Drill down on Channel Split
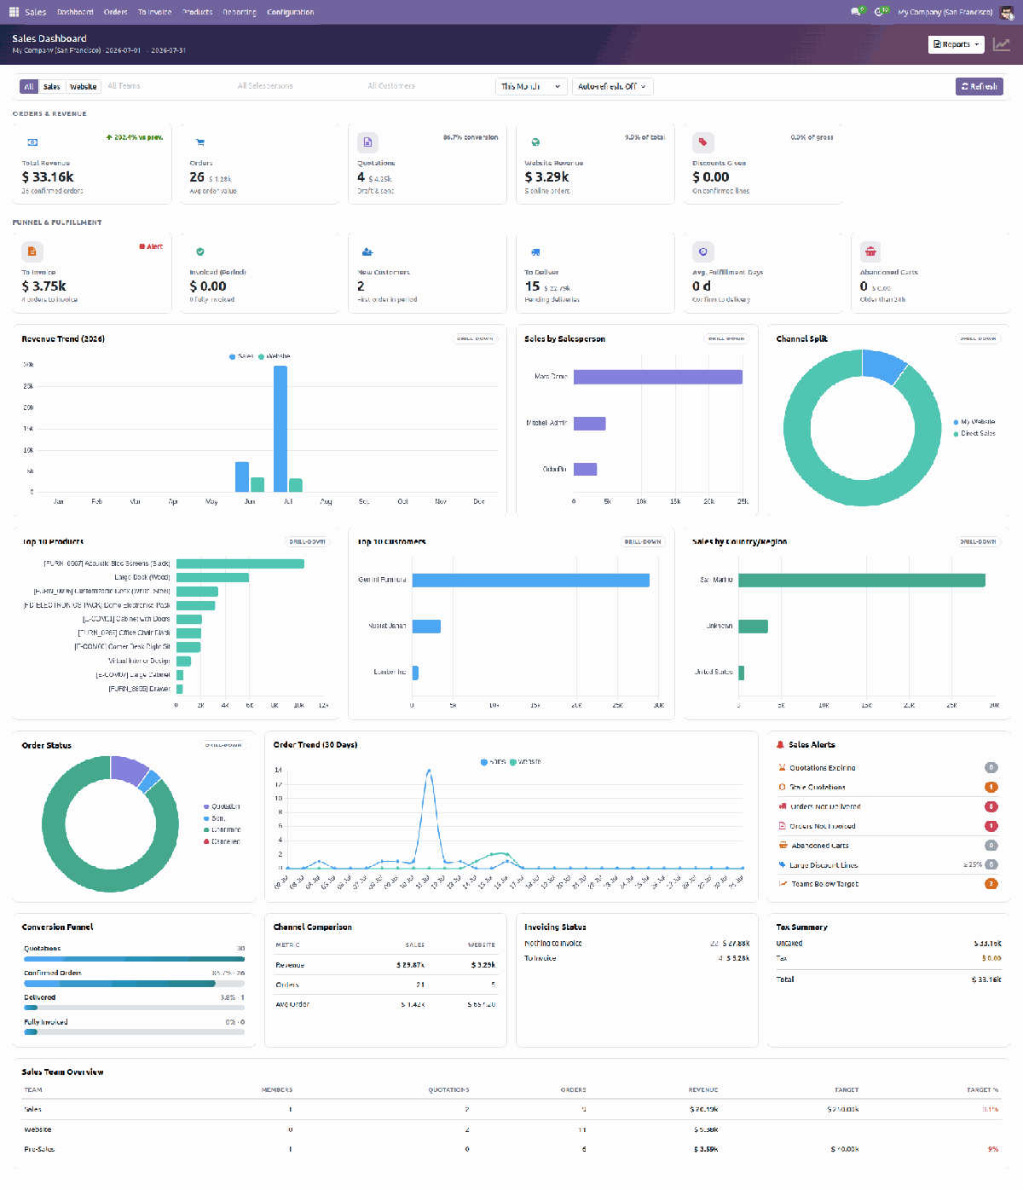The image size is (1023, 1190). (978, 338)
